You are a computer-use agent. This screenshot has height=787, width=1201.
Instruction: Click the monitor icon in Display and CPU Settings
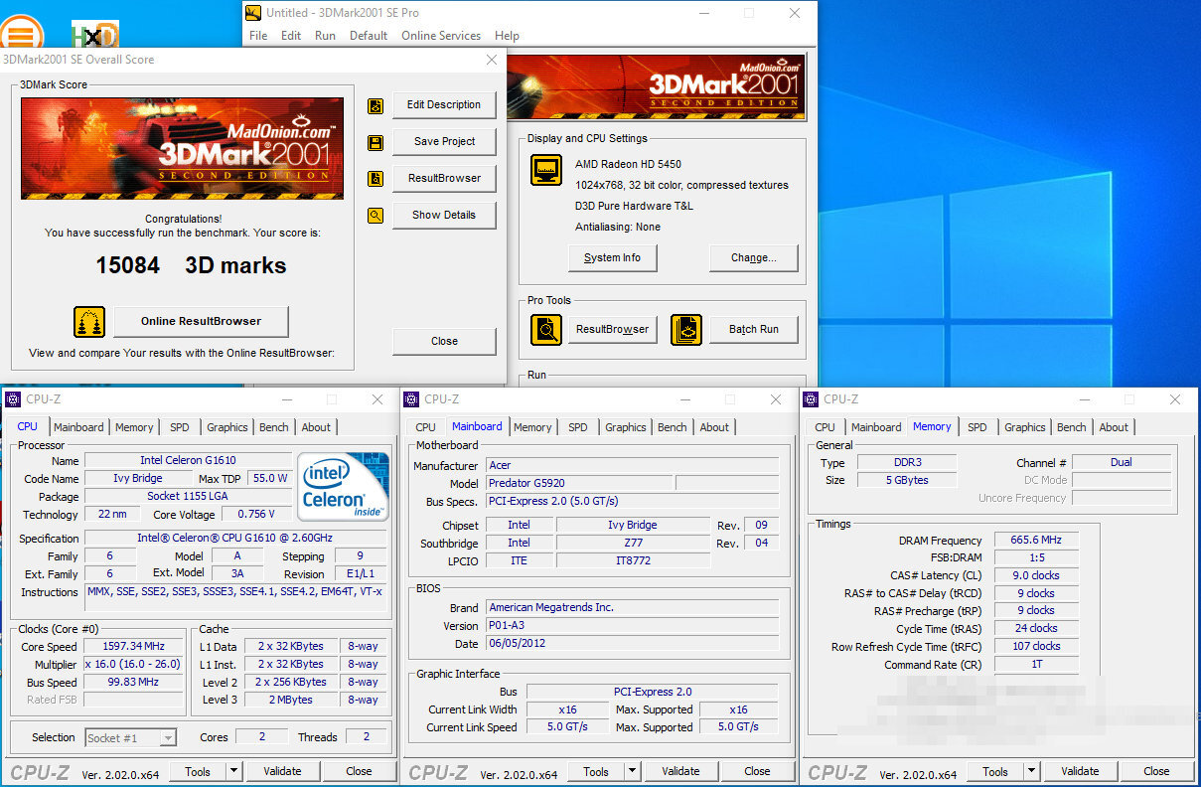click(546, 171)
